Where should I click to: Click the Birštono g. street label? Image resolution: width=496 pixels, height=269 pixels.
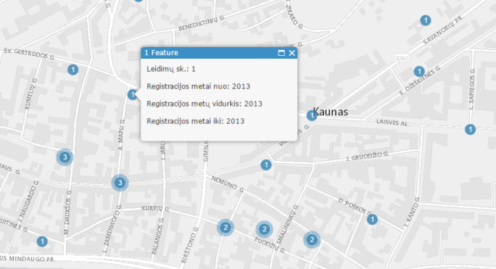tap(189, 245)
